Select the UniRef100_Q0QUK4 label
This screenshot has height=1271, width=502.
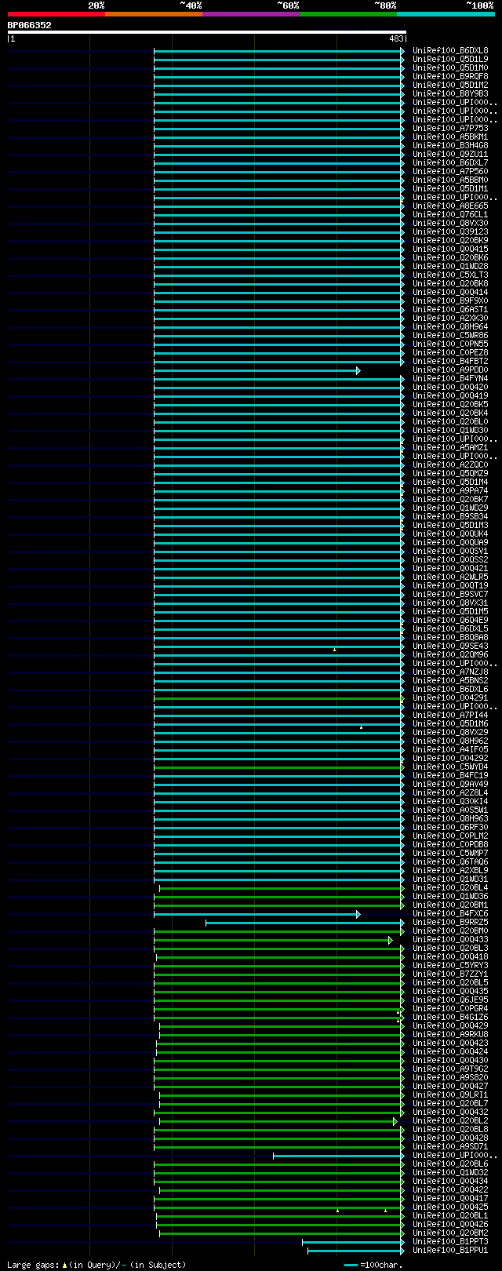click(450, 534)
